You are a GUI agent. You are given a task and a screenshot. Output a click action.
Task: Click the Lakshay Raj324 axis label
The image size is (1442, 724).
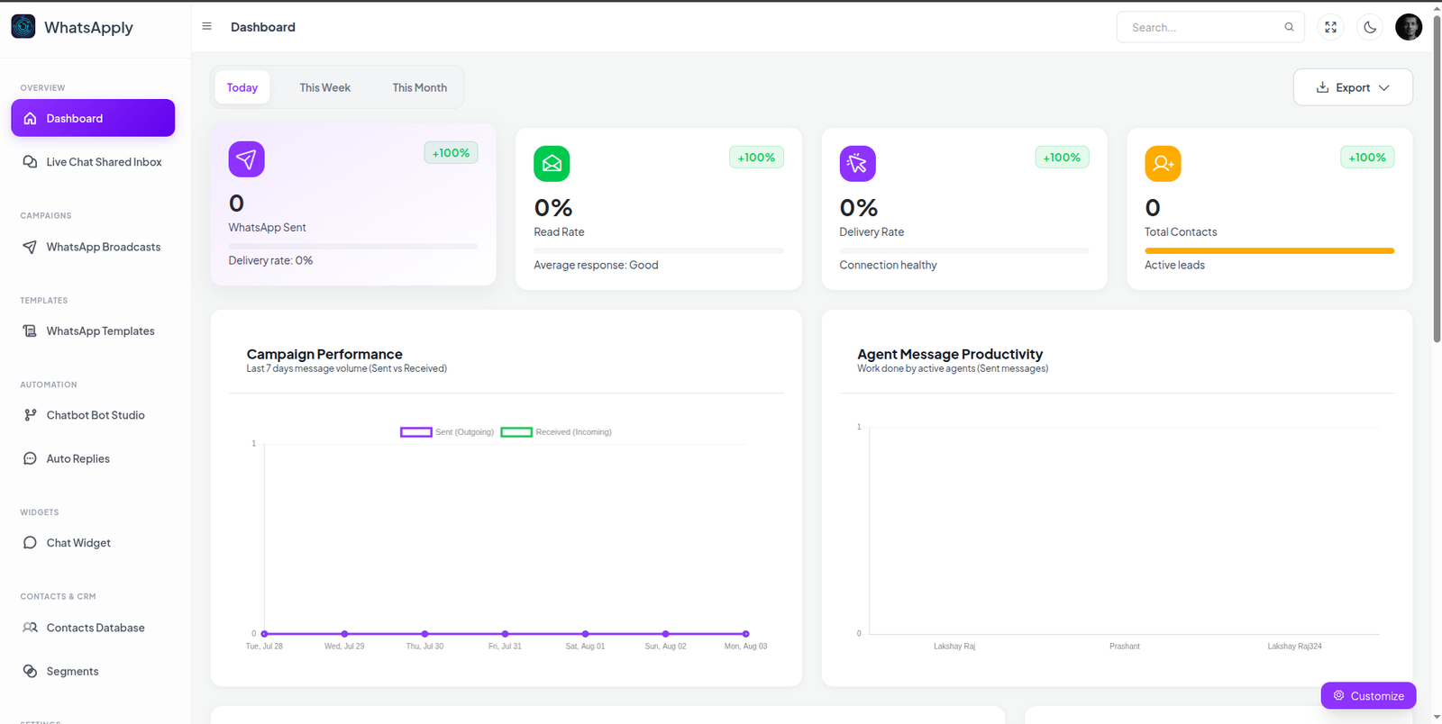(1294, 647)
